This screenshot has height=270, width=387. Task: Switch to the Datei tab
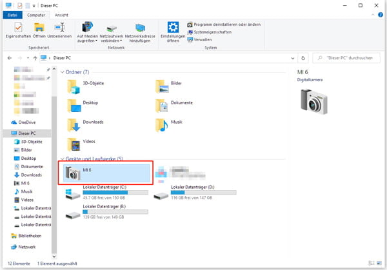(x=12, y=15)
